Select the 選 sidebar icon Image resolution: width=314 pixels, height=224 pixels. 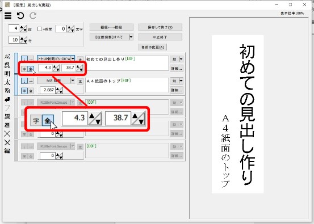(7, 125)
